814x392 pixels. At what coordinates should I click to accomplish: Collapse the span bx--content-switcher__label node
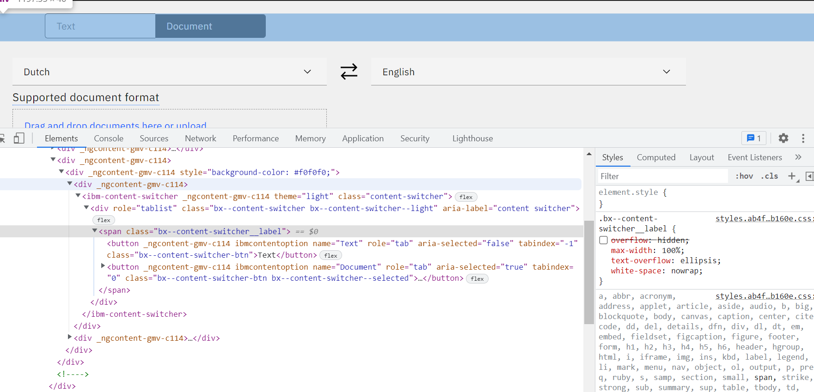click(x=94, y=230)
